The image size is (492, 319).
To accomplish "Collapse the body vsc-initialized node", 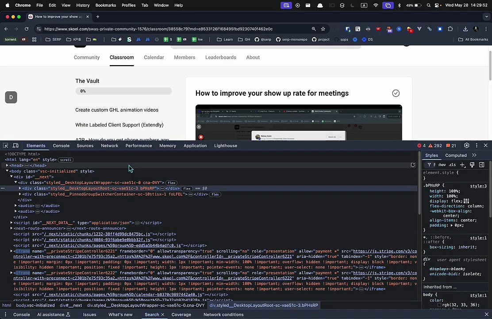I will (x=7, y=171).
